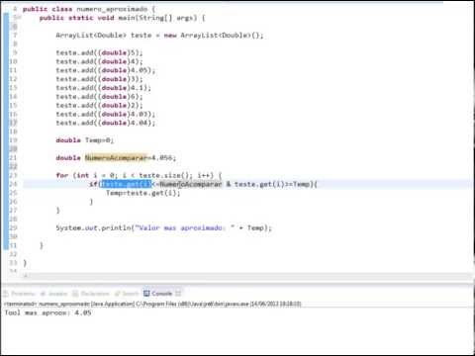Open the Javadoc tab
Viewport: 475px width, 356px height.
point(53,294)
